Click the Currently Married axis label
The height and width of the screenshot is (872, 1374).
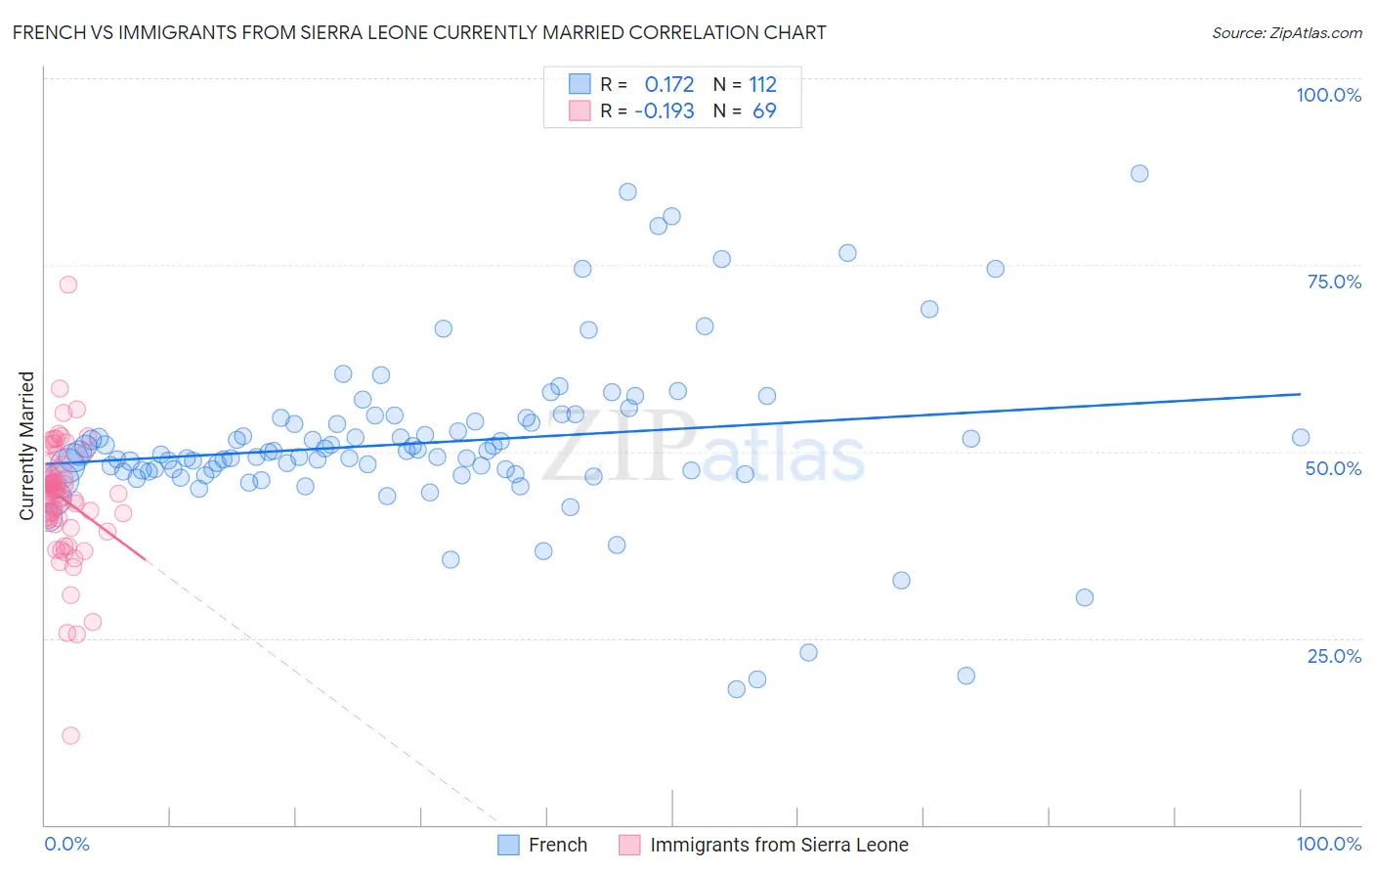click(27, 446)
